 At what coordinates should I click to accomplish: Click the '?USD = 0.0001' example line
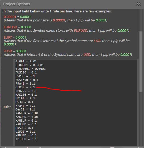tap(15, 51)
